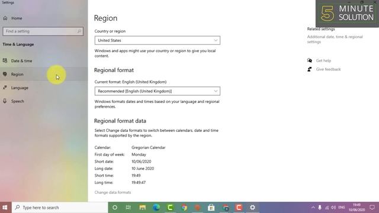Launch Google Chrome from taskbar
This screenshot has width=379, height=213.
(x=184, y=208)
